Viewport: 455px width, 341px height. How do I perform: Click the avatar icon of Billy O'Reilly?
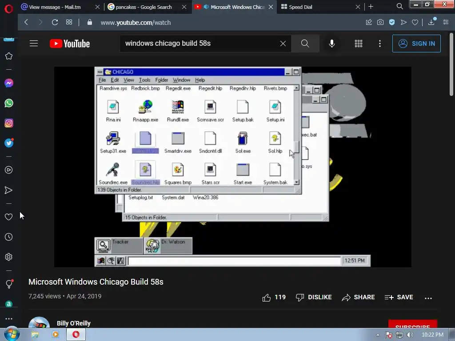pyautogui.click(x=39, y=322)
